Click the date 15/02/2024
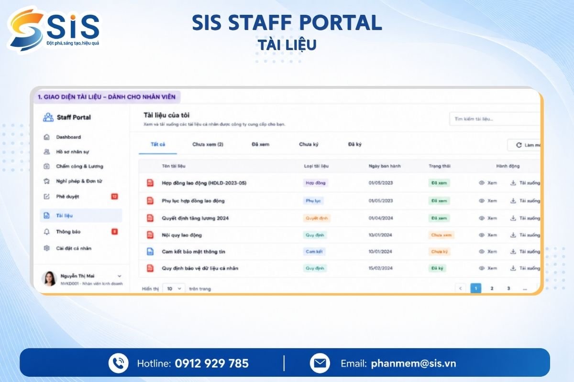This screenshot has height=382, width=574. (x=380, y=268)
